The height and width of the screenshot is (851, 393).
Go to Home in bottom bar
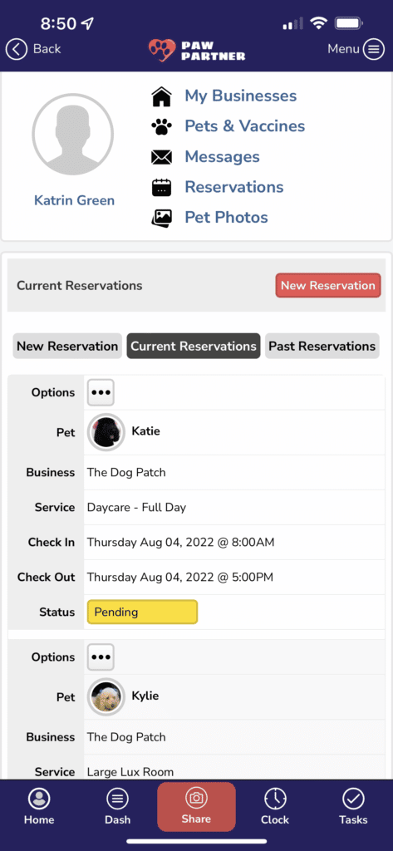[39, 806]
